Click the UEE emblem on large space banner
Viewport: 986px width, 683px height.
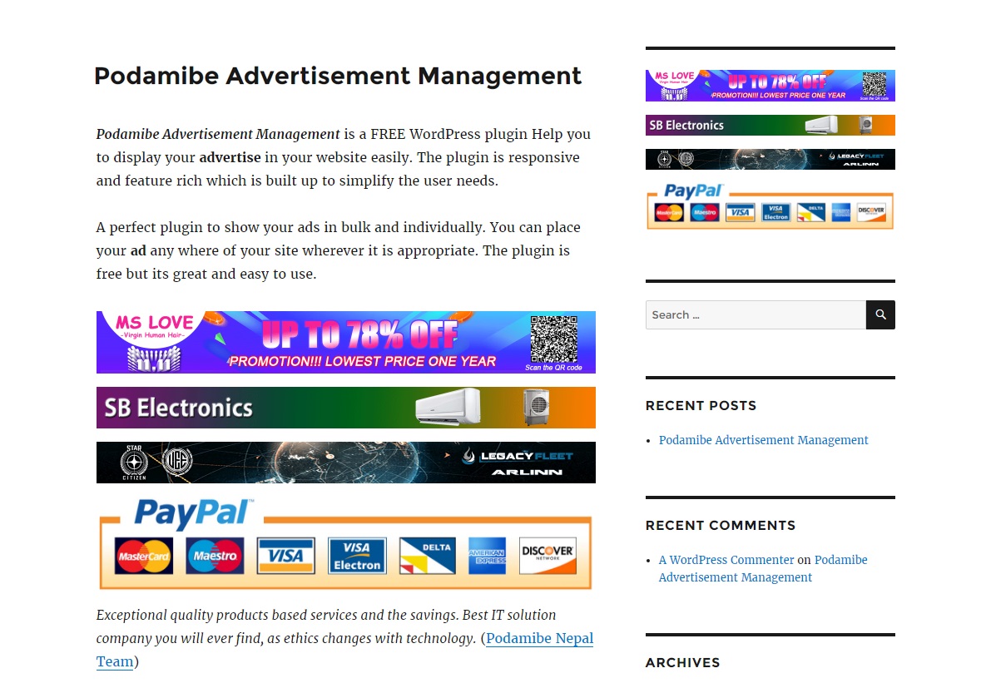click(177, 461)
